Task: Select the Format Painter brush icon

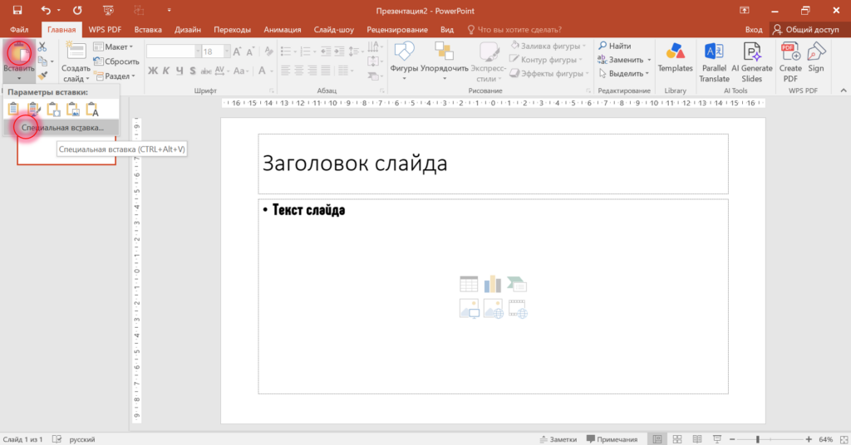Action: point(43,76)
